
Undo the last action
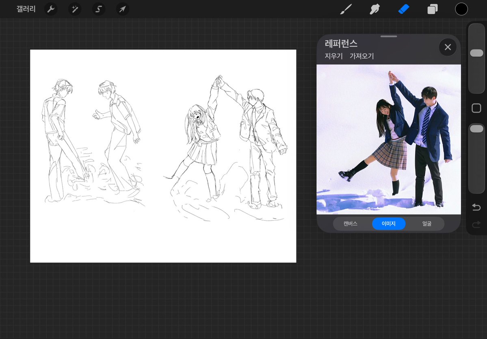pos(476,207)
